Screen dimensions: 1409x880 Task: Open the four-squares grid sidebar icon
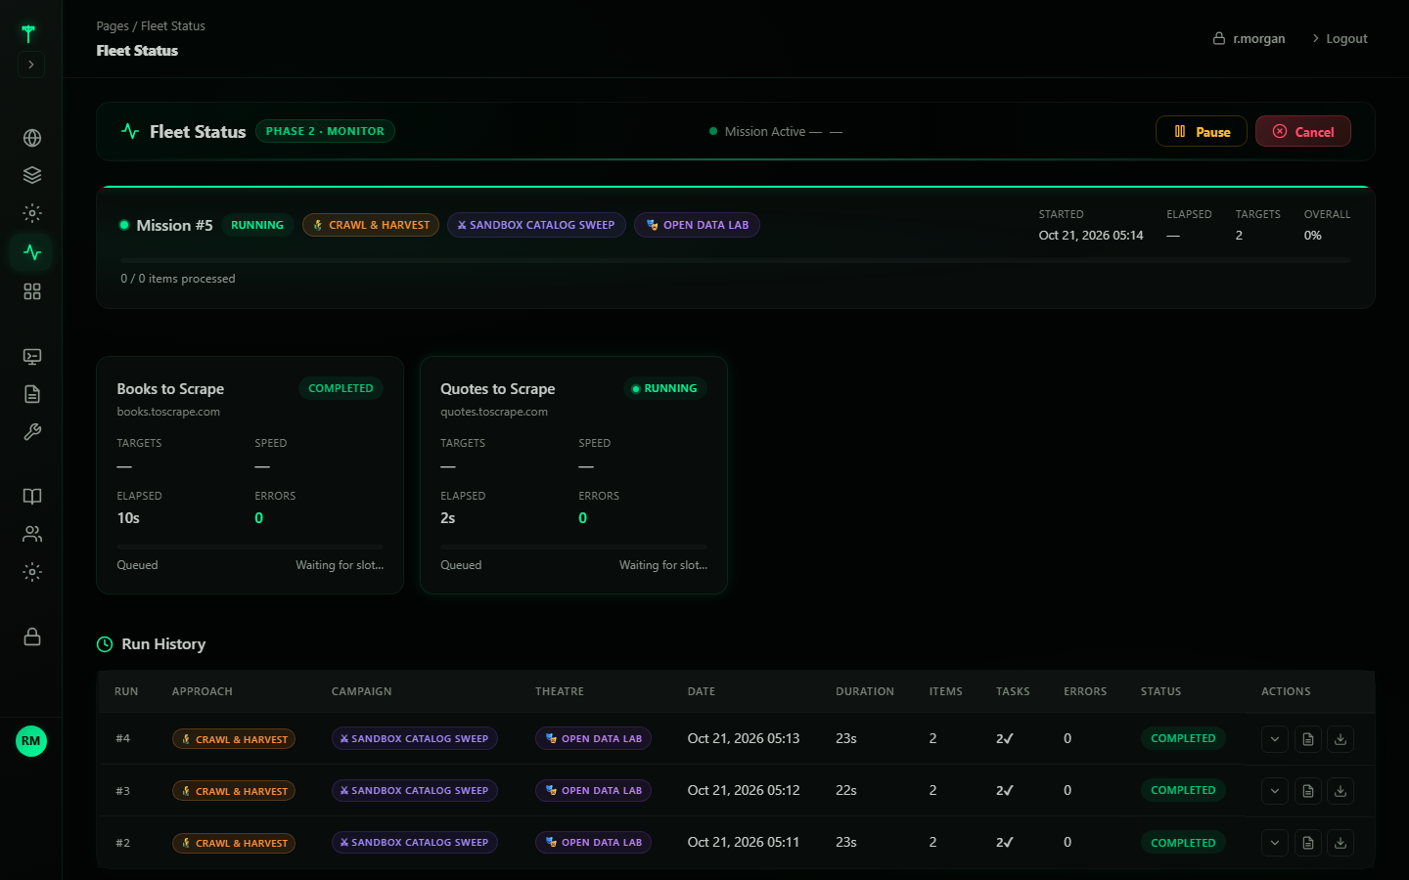(x=32, y=291)
